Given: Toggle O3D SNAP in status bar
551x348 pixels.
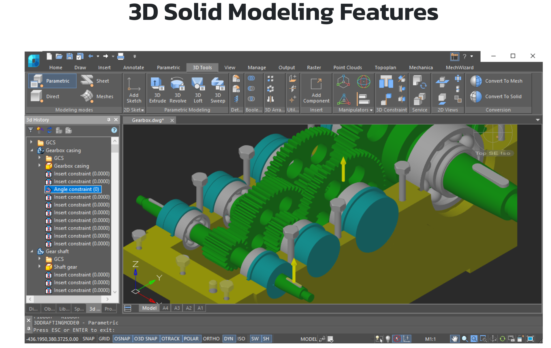Looking at the screenshot, I should (146, 339).
